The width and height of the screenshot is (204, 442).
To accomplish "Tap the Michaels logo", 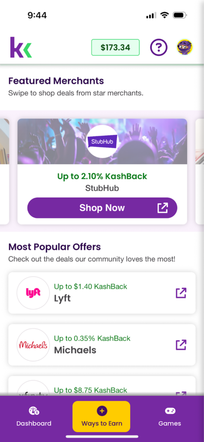I will pos(33,345).
